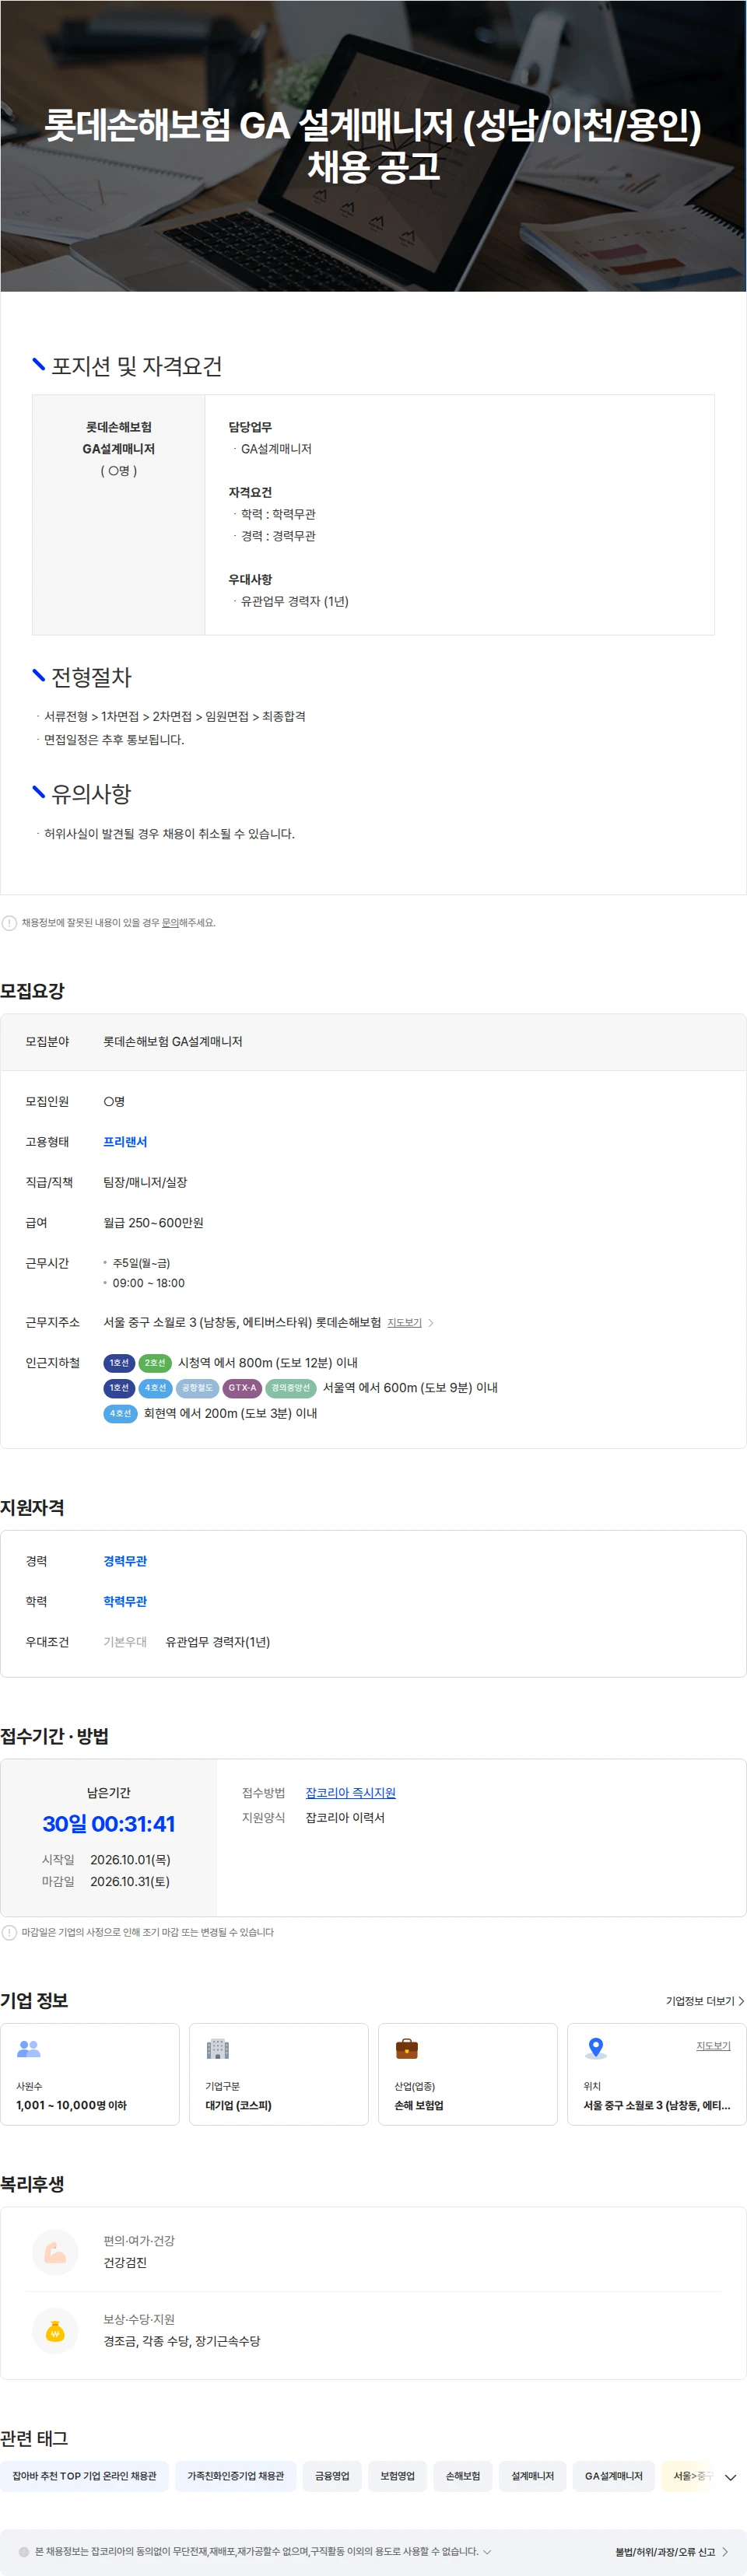Viewport: 747px width, 2576px height.
Task: Click the building icon for 기업구분
Action: [x=217, y=2048]
